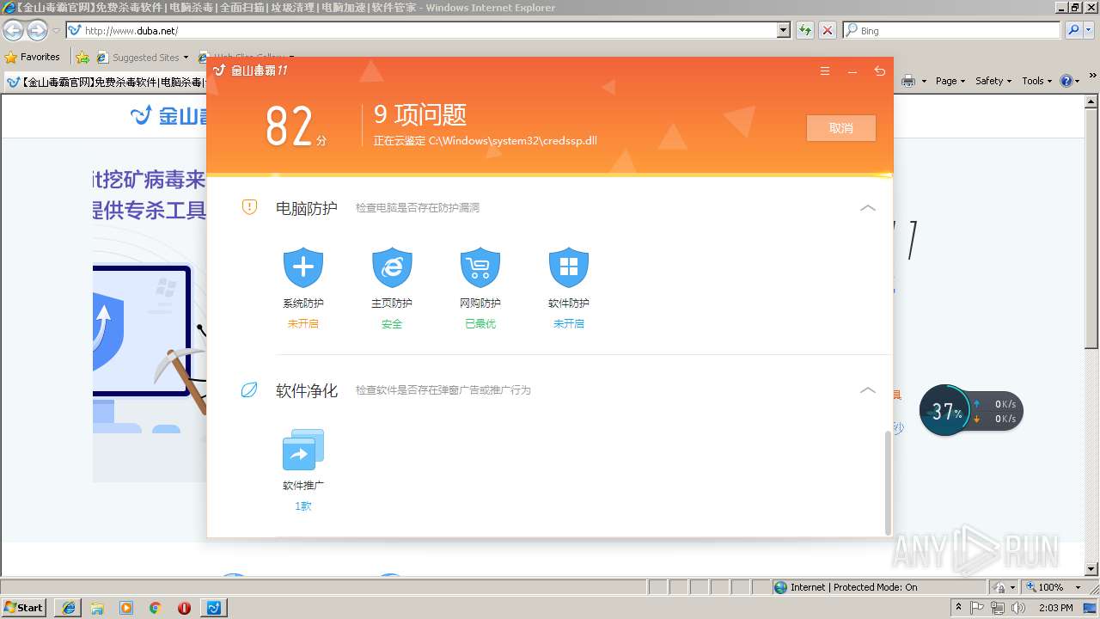
Task: Click the 金山毒霸 back arrow icon
Action: pos(879,71)
